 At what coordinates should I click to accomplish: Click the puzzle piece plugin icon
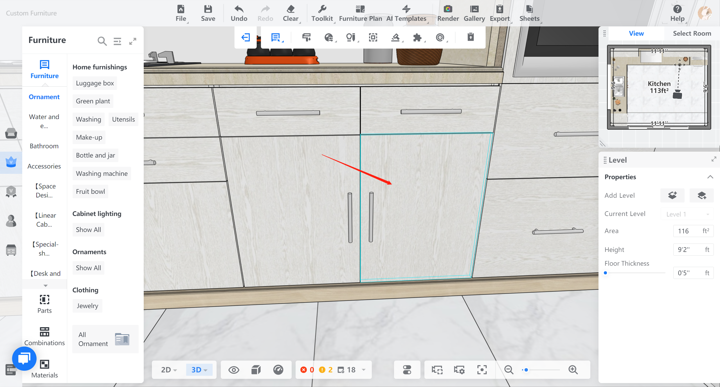click(417, 37)
